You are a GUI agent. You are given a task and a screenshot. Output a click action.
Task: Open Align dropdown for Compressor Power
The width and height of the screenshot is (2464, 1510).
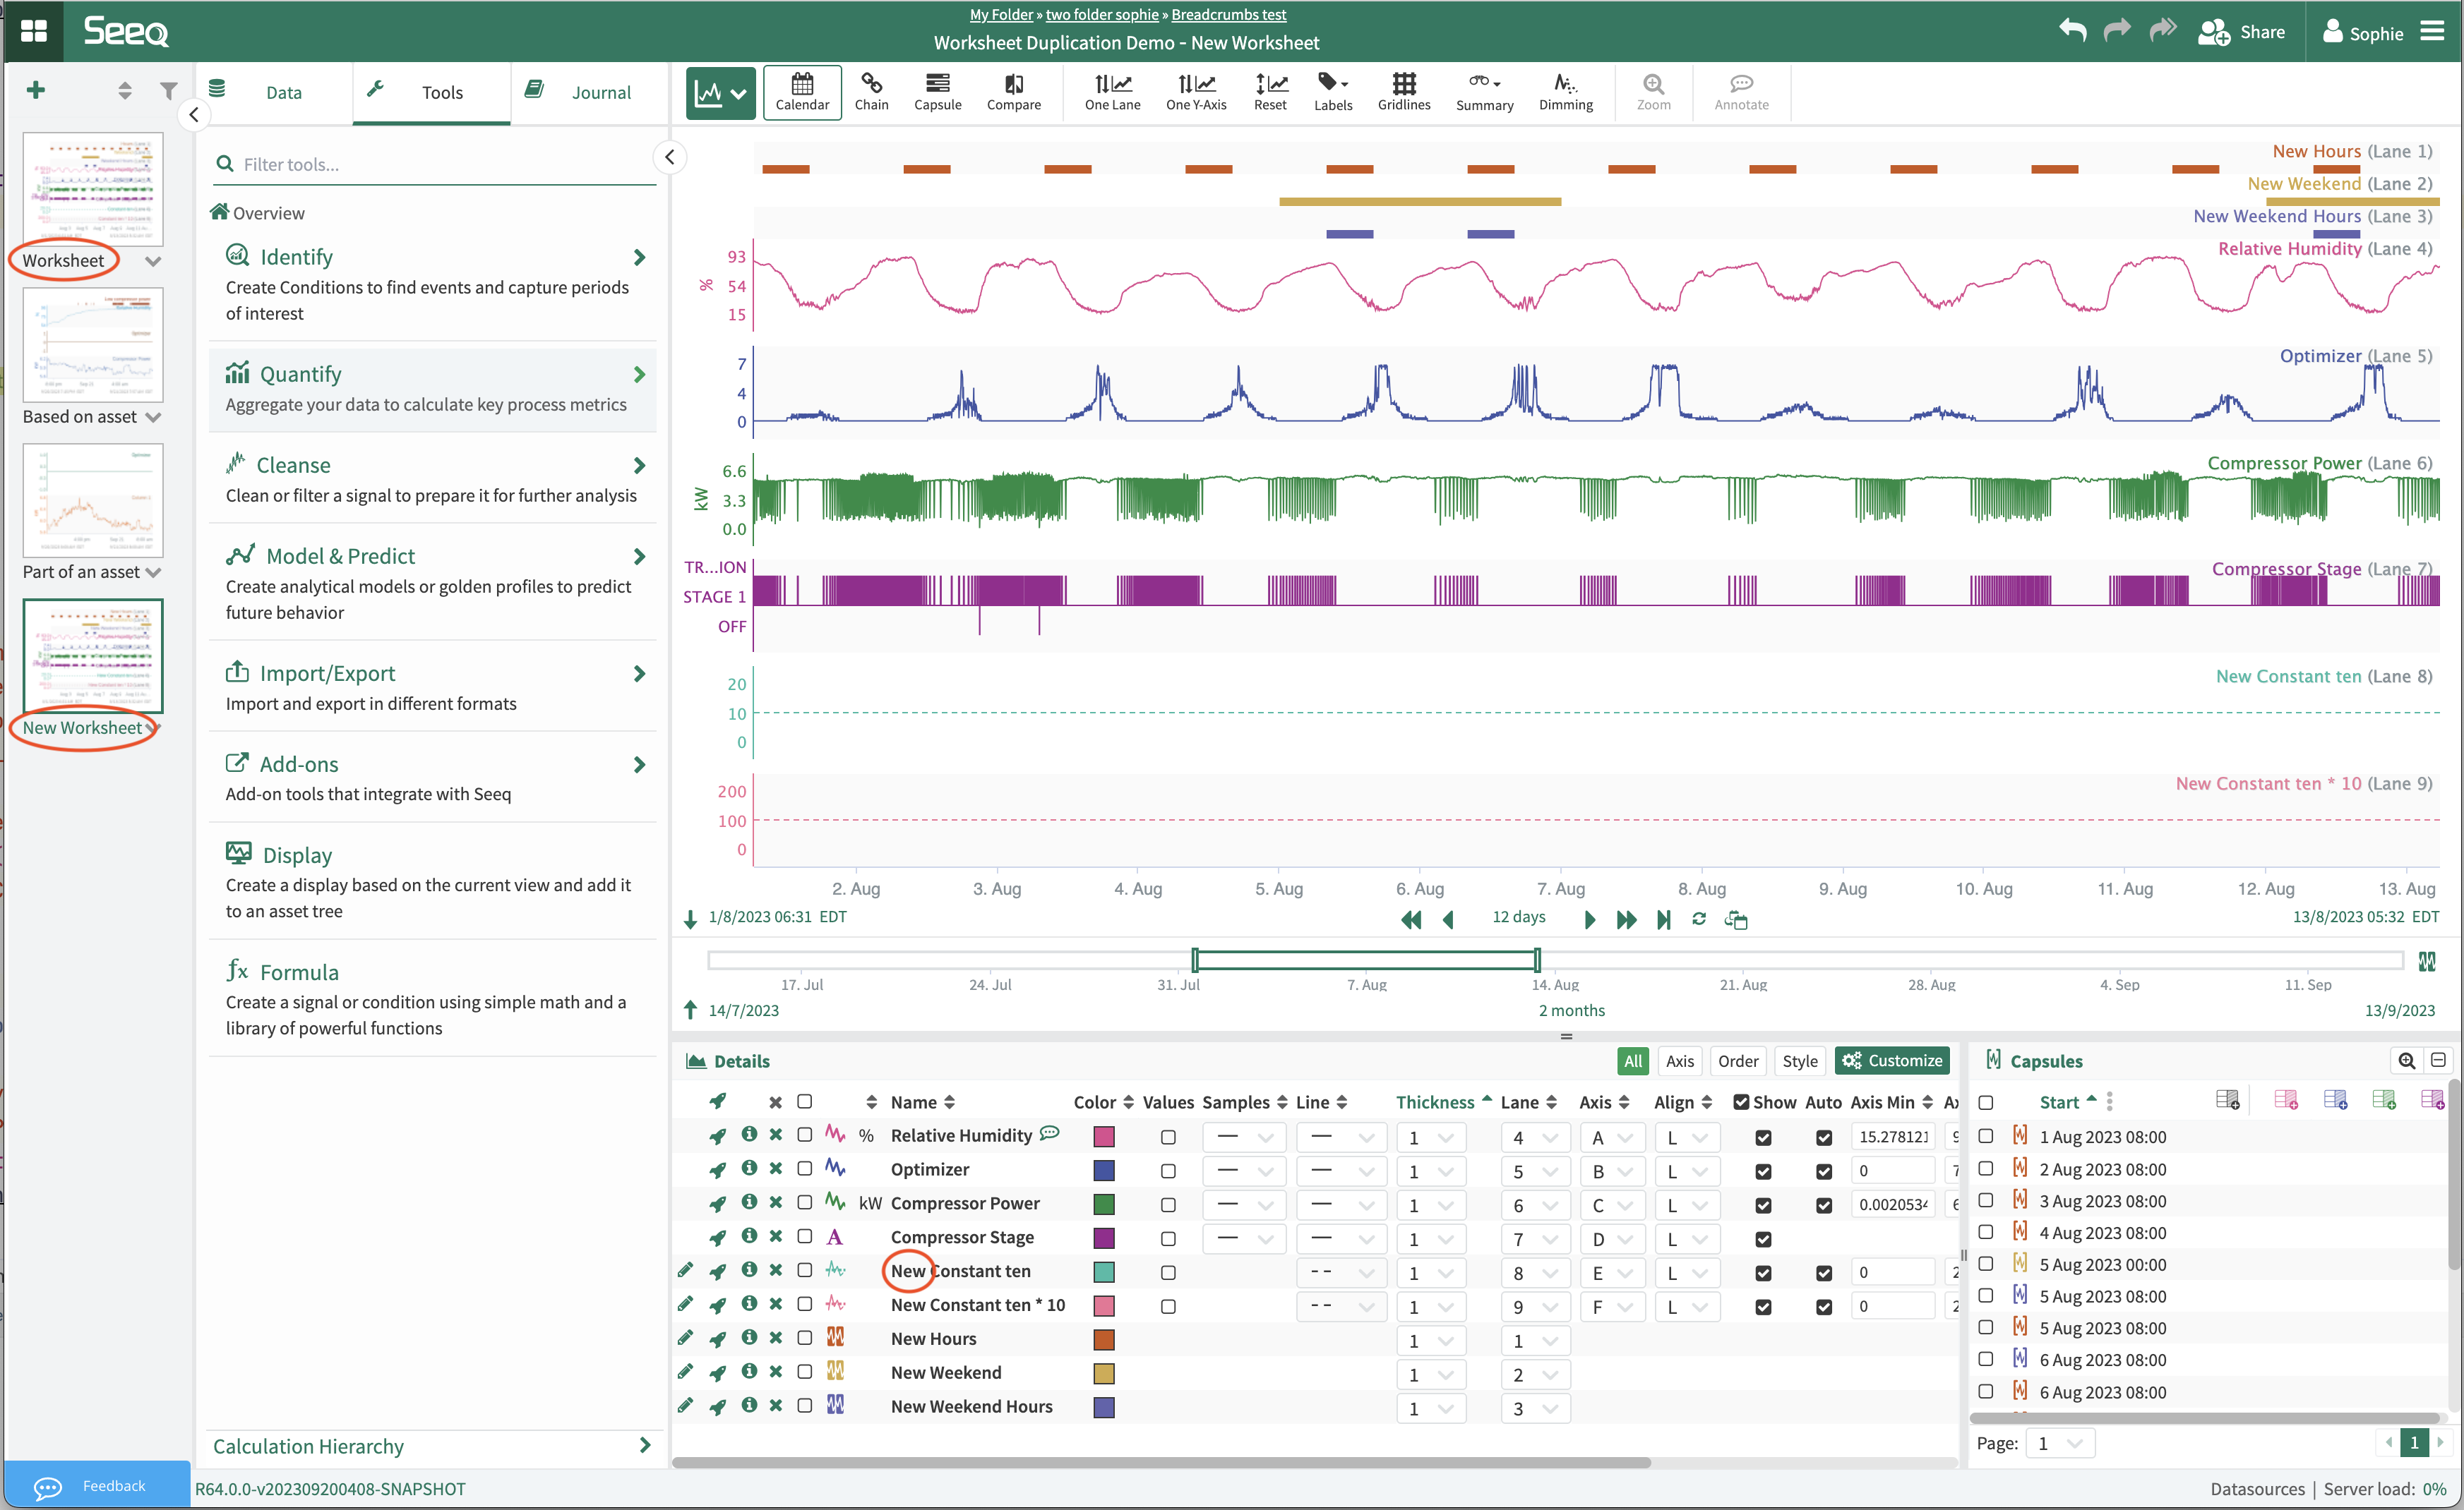tap(1687, 1205)
